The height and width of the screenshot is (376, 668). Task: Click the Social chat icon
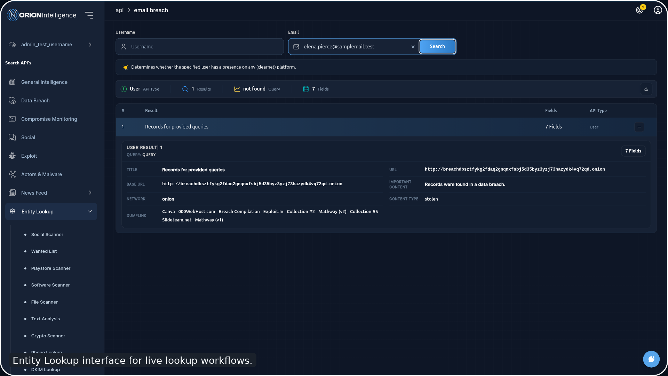12,138
